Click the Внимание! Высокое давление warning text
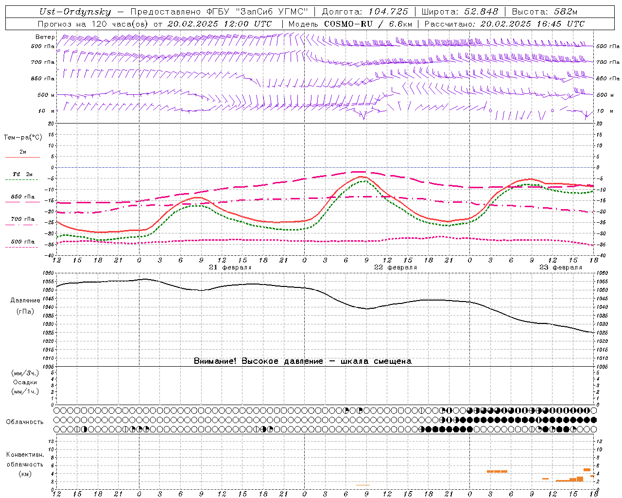Viewport: 622px width, 498px height. 258,361
